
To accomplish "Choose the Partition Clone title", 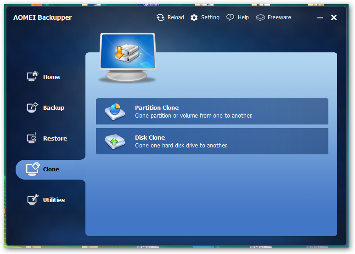I will pyautogui.click(x=157, y=108).
